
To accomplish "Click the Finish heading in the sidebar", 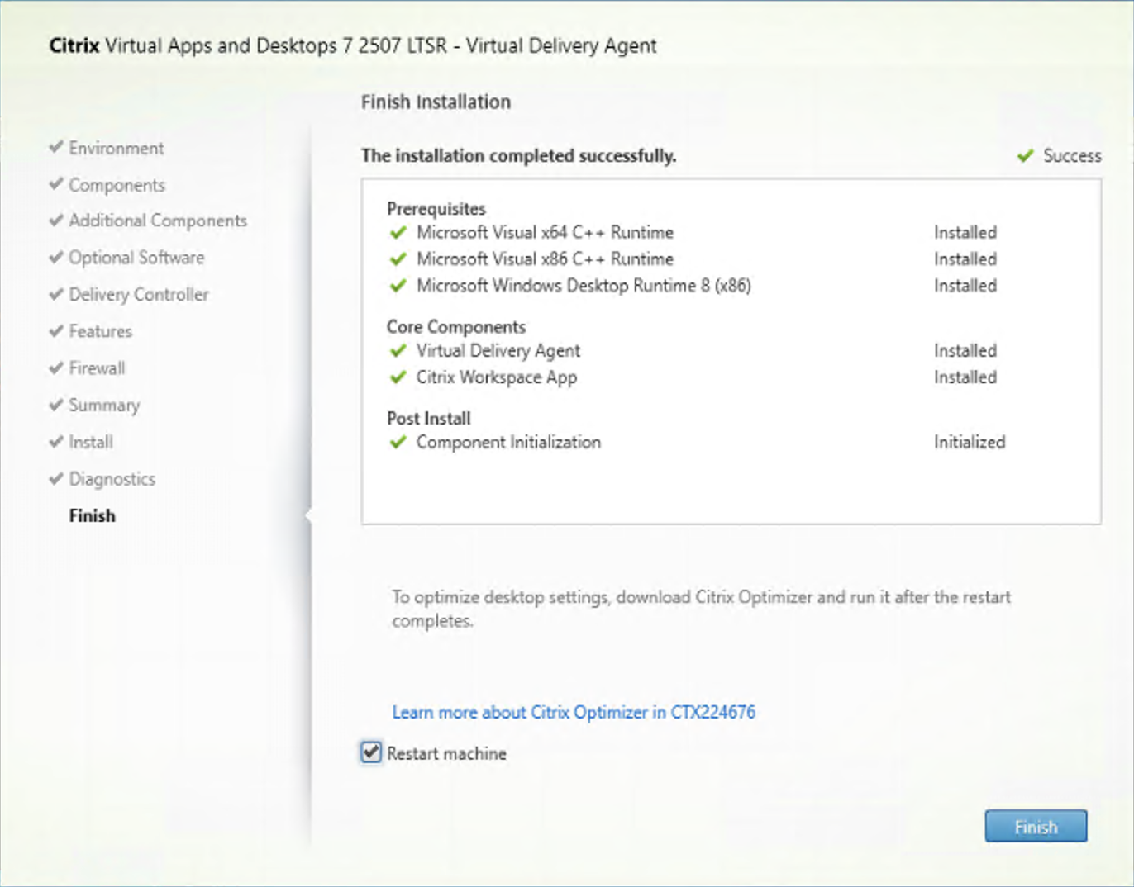I will [91, 515].
